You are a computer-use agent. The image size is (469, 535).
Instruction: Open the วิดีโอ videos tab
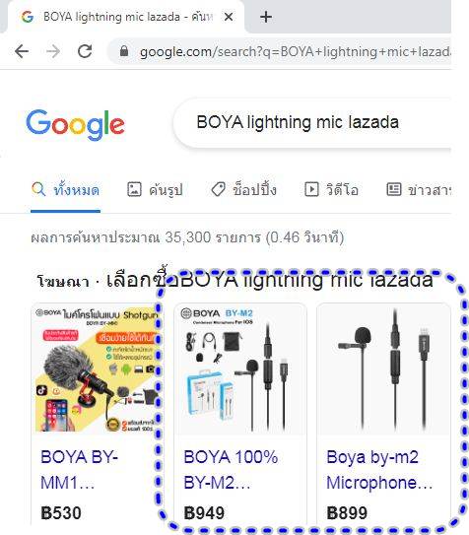click(331, 190)
